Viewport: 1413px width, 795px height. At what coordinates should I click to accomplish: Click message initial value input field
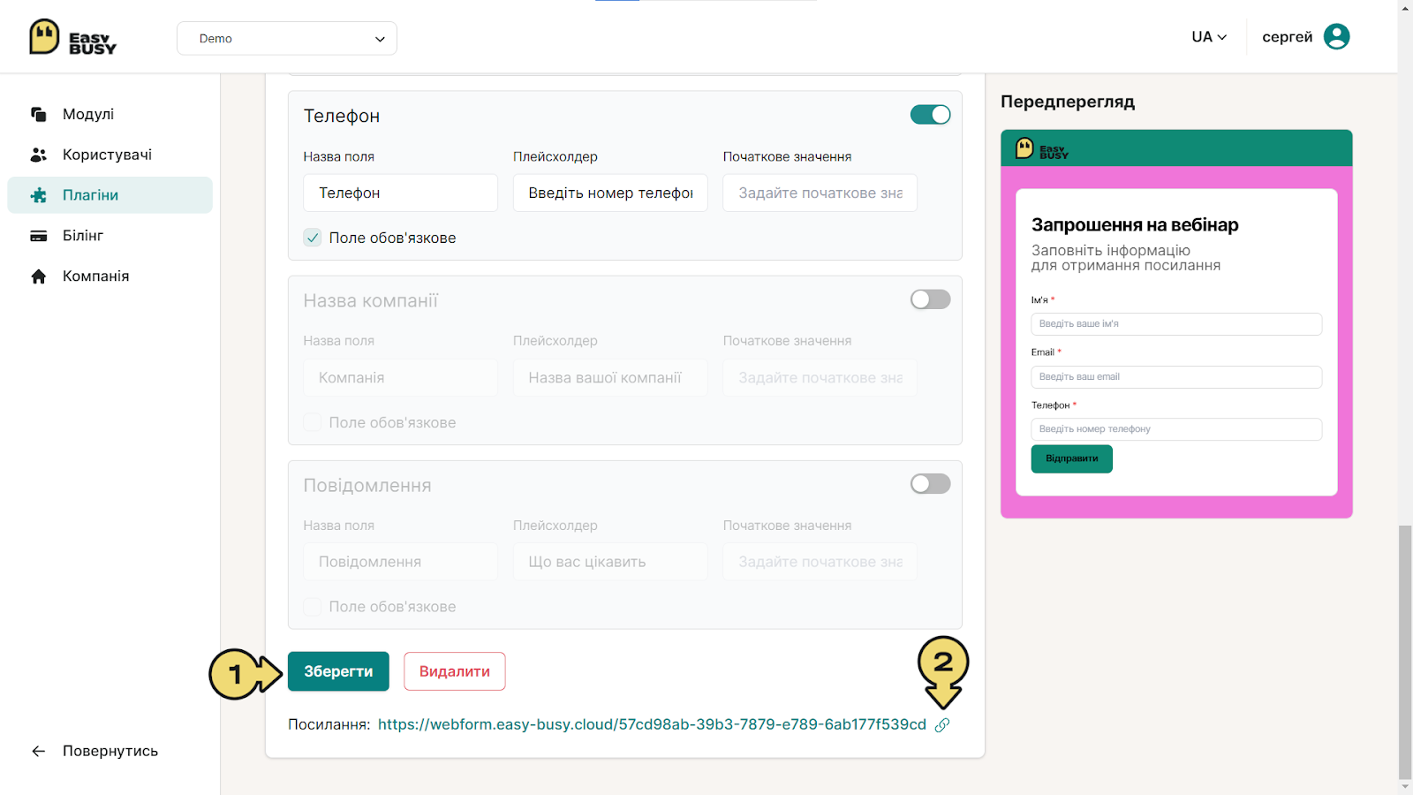820,562
